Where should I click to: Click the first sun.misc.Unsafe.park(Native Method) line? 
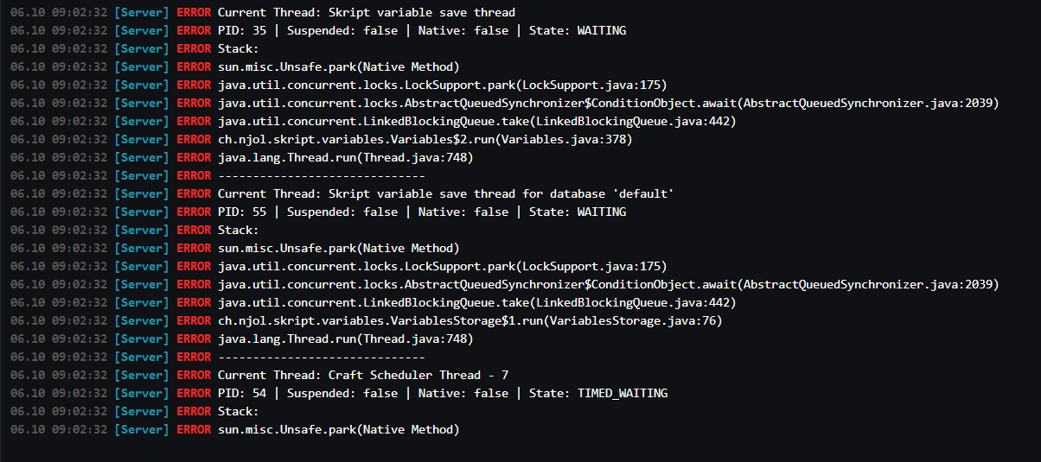pos(235,66)
